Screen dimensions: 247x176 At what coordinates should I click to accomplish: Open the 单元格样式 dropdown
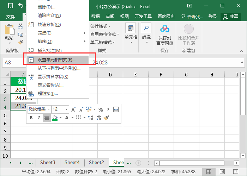103,43
